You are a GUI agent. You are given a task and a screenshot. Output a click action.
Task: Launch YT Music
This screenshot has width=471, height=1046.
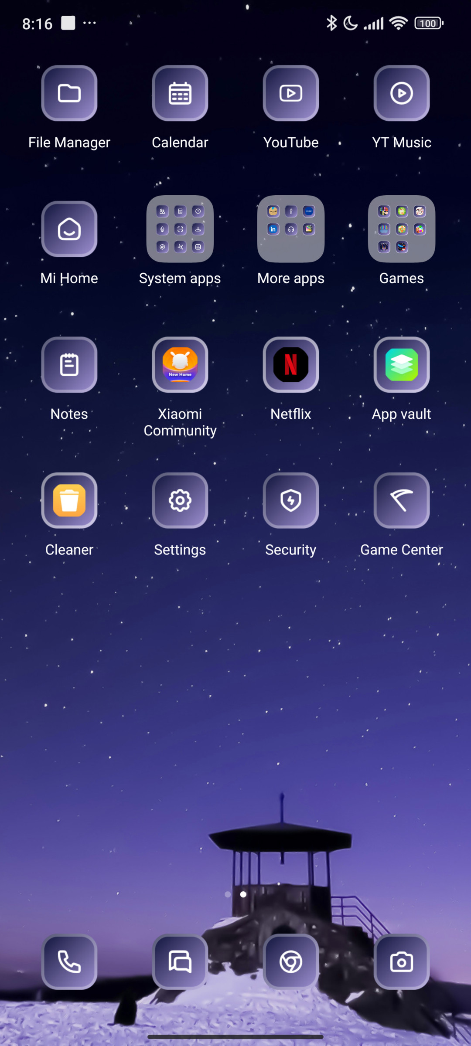[402, 93]
